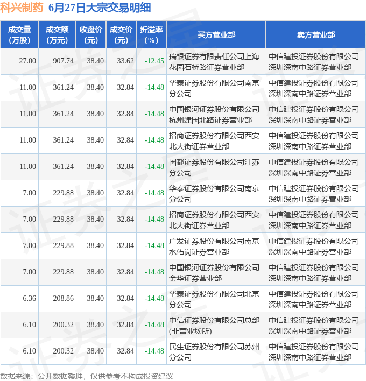Select the 成交量(万股) column header
The width and height of the screenshot is (366, 381).
coord(19,35)
